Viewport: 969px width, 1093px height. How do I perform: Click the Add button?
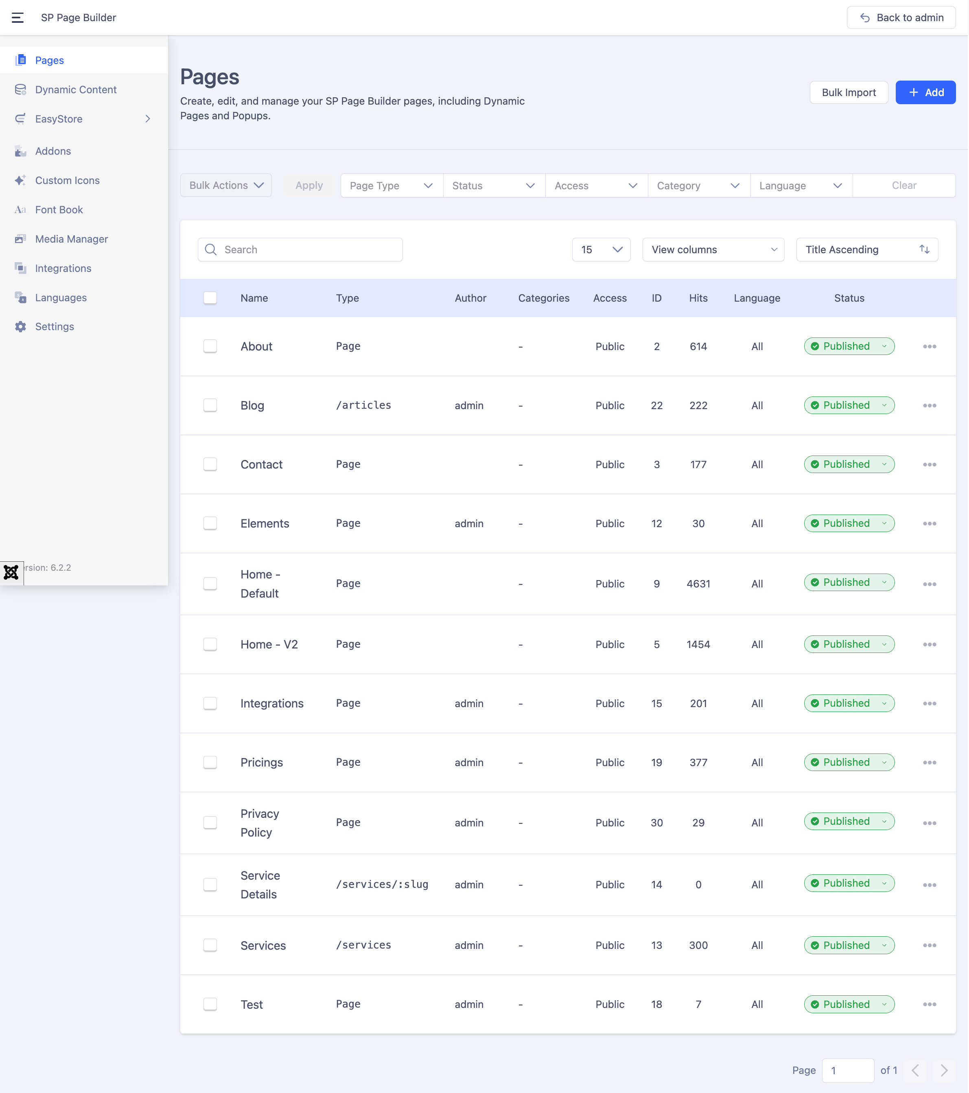925,92
